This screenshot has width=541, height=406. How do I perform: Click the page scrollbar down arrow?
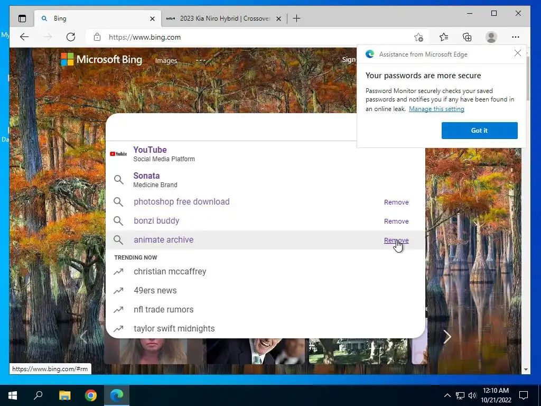click(x=526, y=370)
